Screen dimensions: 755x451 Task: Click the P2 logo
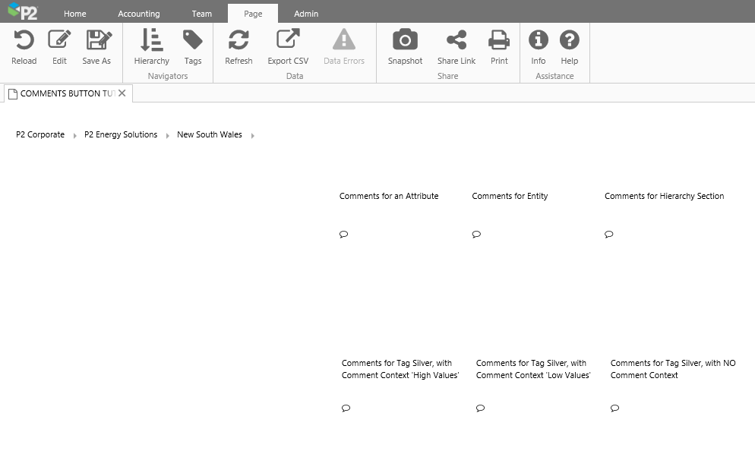(x=23, y=11)
